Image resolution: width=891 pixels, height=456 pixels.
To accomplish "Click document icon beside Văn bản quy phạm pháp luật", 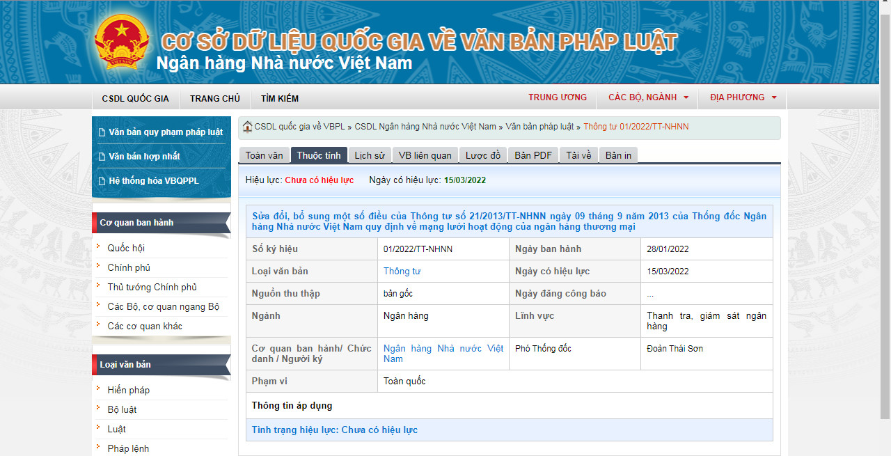I will pyautogui.click(x=102, y=132).
